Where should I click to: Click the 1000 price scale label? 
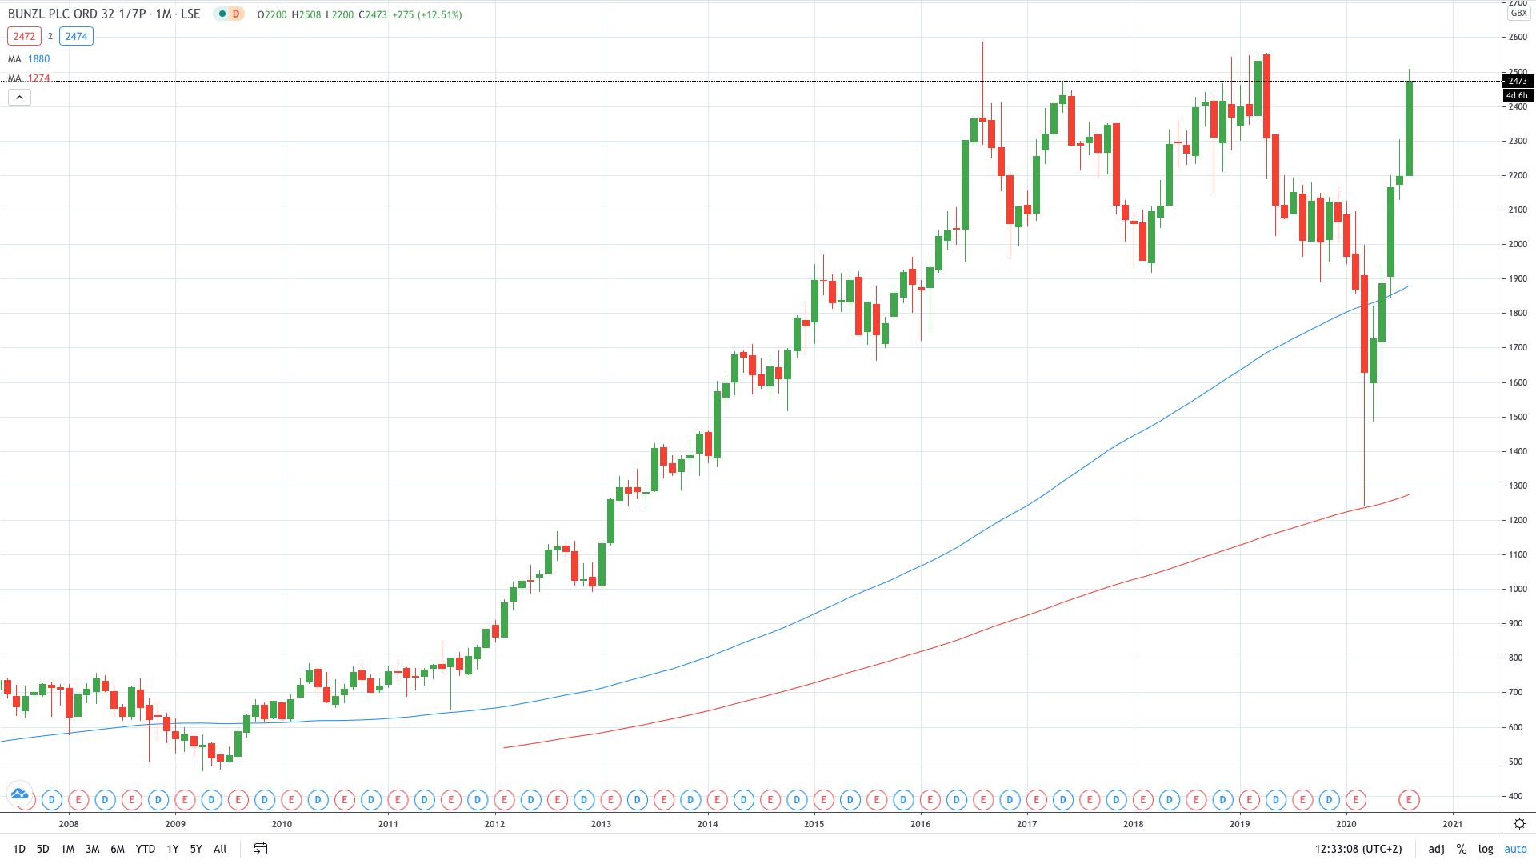click(1517, 589)
